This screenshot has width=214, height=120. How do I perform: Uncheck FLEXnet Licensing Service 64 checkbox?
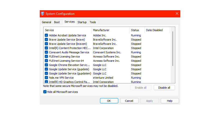pyautogui.click(x=46, y=60)
